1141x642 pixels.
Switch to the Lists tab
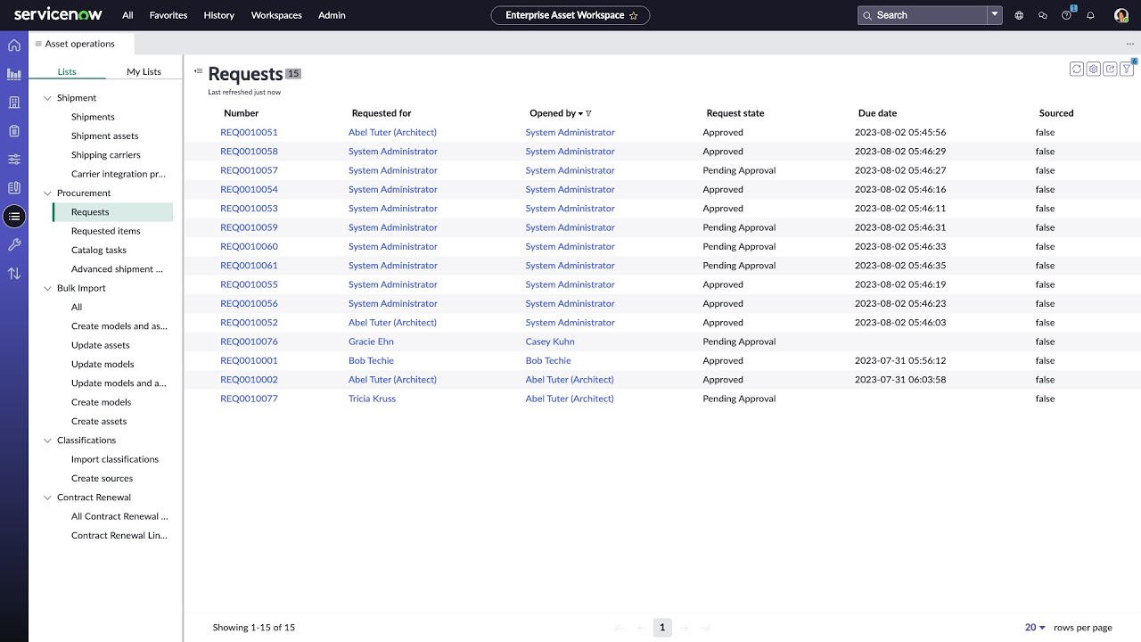click(x=67, y=71)
